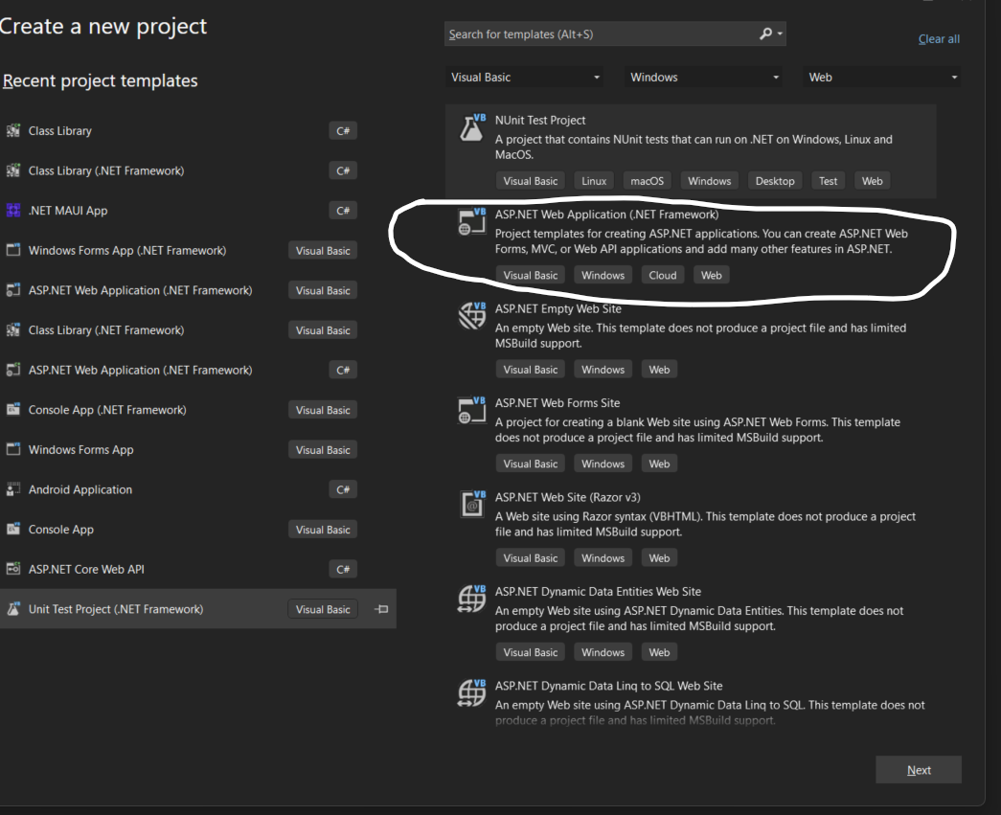Select ASP.NET Dynamic Data Linq to SQL title
This screenshot has width=1001, height=815.
[x=608, y=686]
